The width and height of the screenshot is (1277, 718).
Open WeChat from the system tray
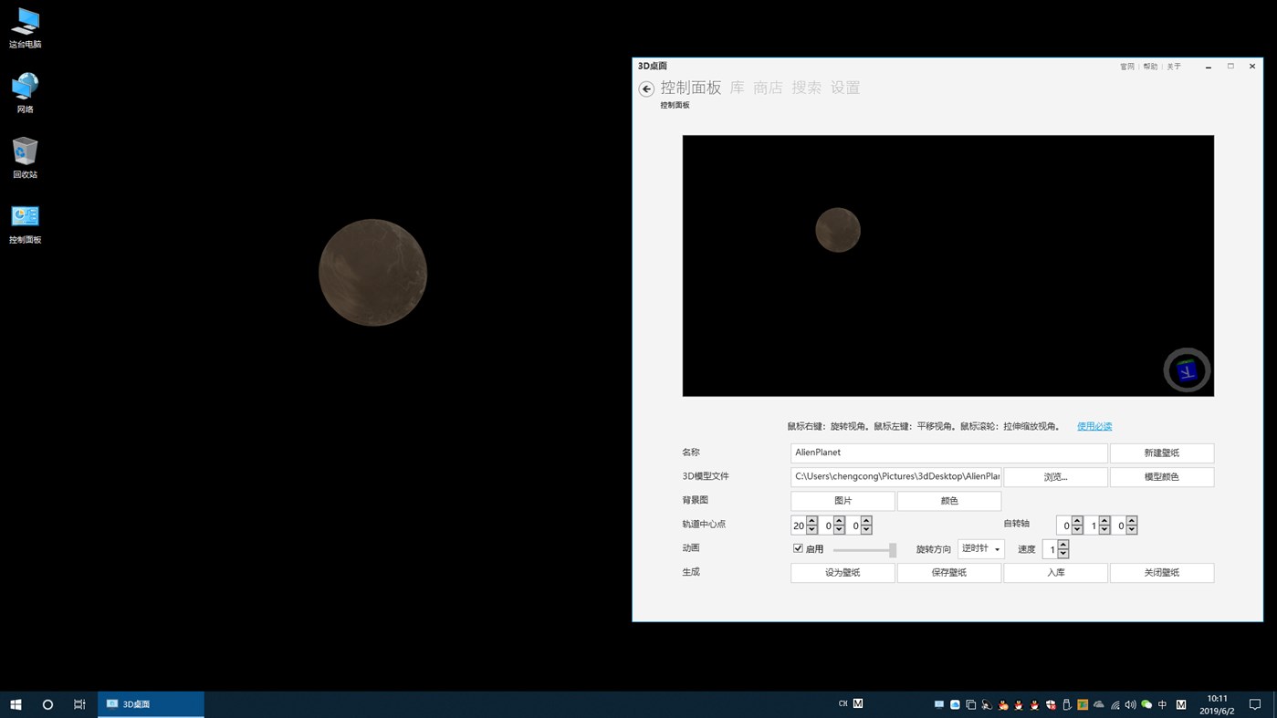pos(1145,704)
